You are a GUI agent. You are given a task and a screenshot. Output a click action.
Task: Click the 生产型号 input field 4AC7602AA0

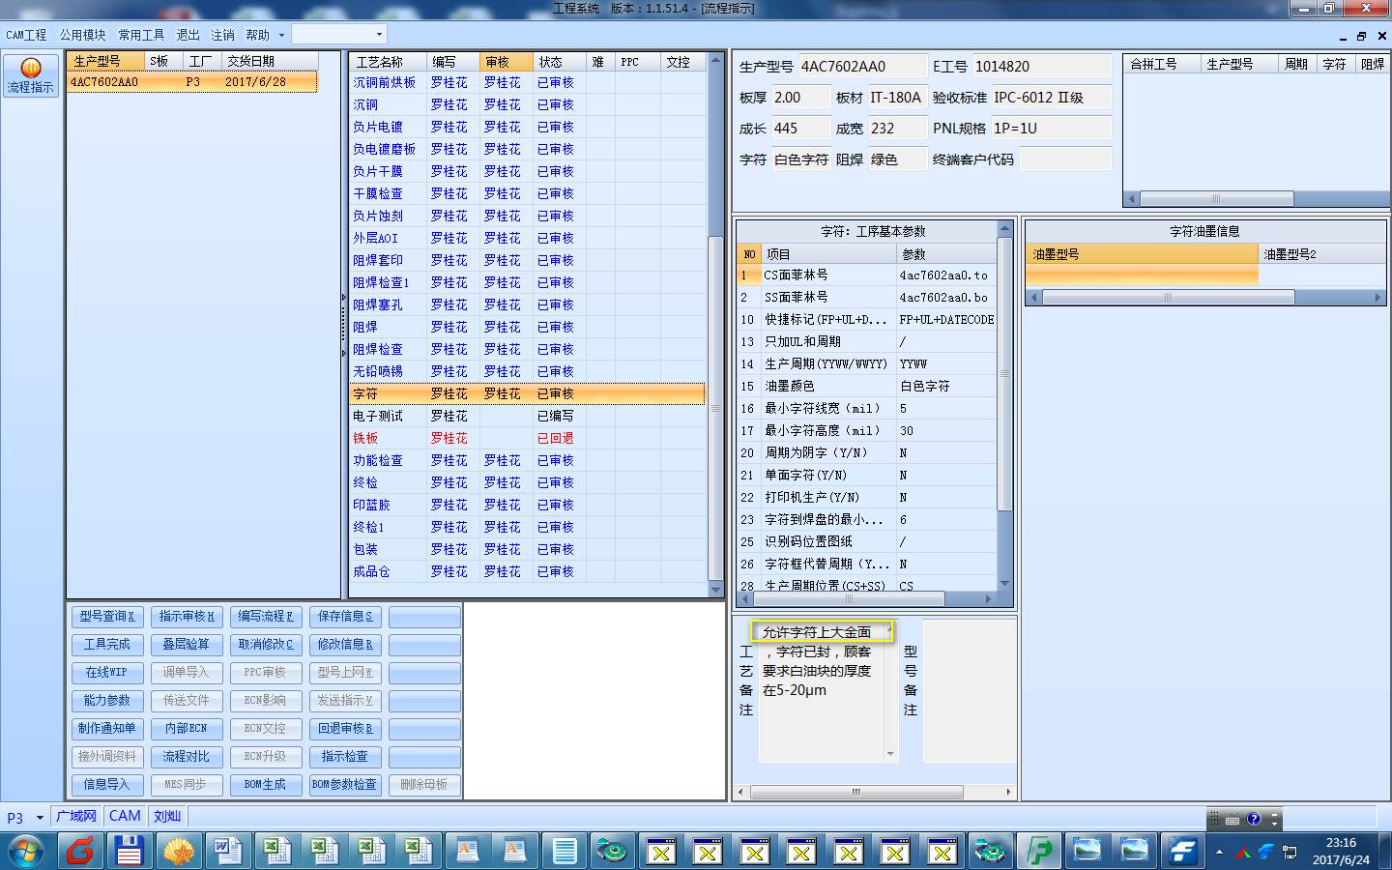(x=861, y=67)
